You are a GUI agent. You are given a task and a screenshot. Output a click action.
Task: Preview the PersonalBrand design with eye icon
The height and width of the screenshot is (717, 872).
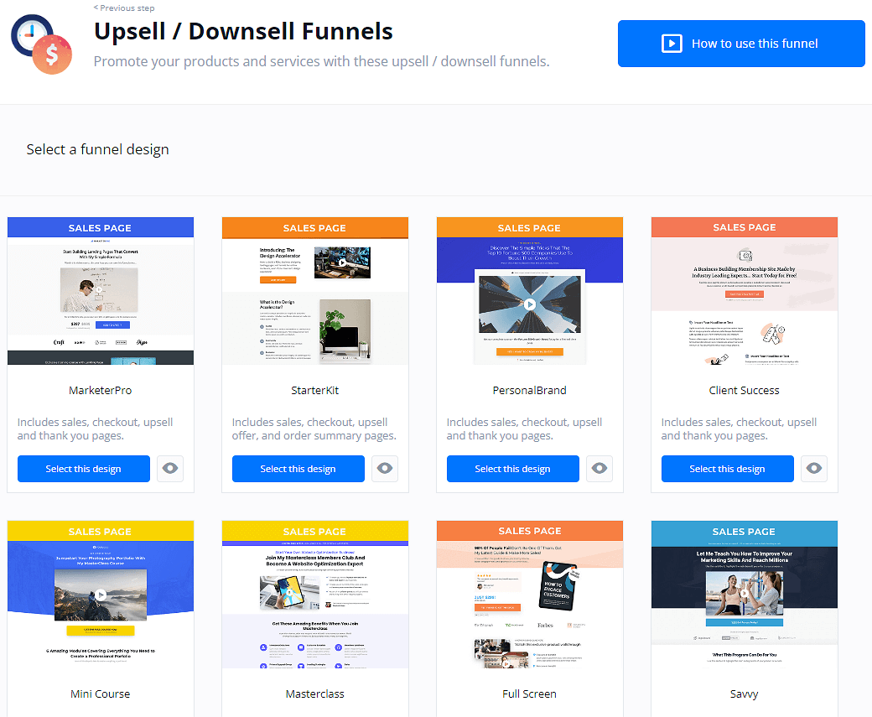599,469
